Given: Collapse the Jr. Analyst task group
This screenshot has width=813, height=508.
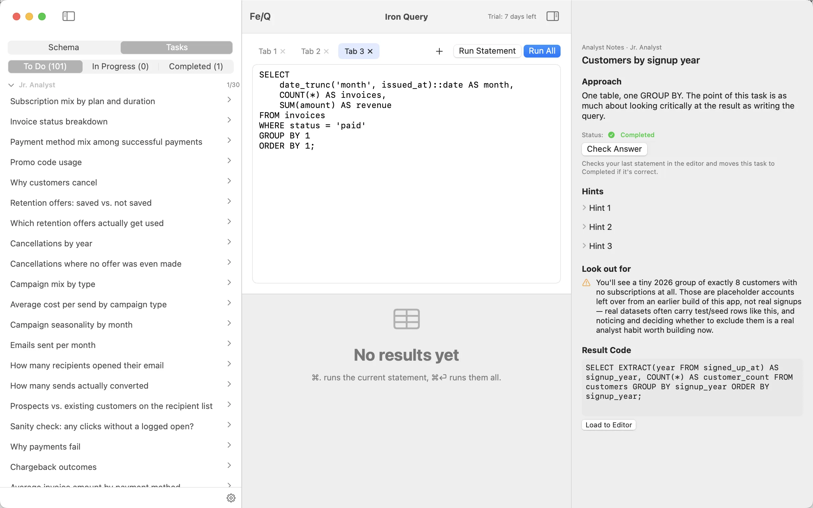Looking at the screenshot, I should tap(11, 85).
